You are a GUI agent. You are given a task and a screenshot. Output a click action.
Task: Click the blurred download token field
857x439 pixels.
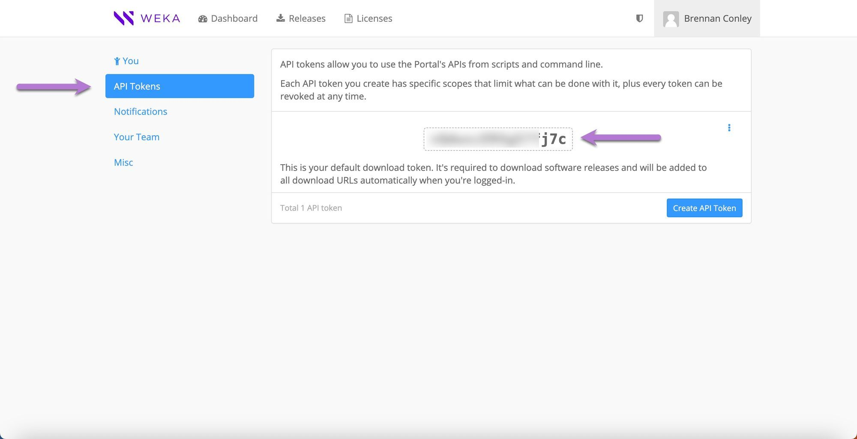pyautogui.click(x=498, y=139)
